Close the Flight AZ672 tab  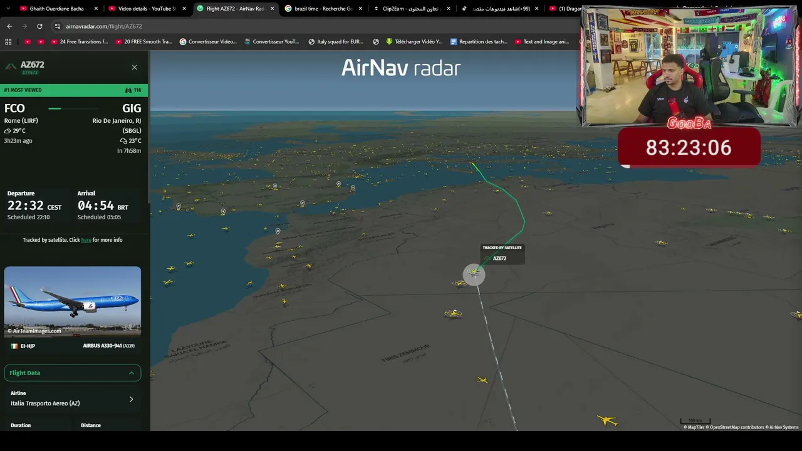tap(273, 9)
